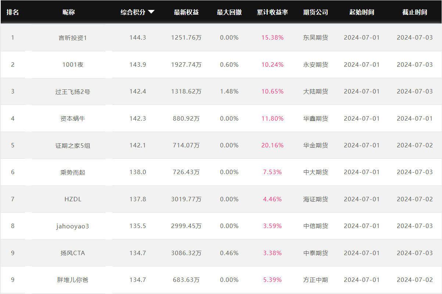
Task: Select the 海证期货 company cell
Action: click(x=316, y=199)
